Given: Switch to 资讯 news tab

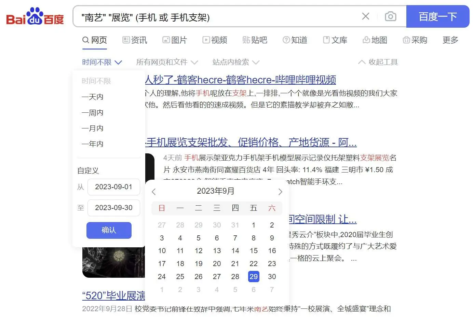Looking at the screenshot, I should pyautogui.click(x=135, y=40).
